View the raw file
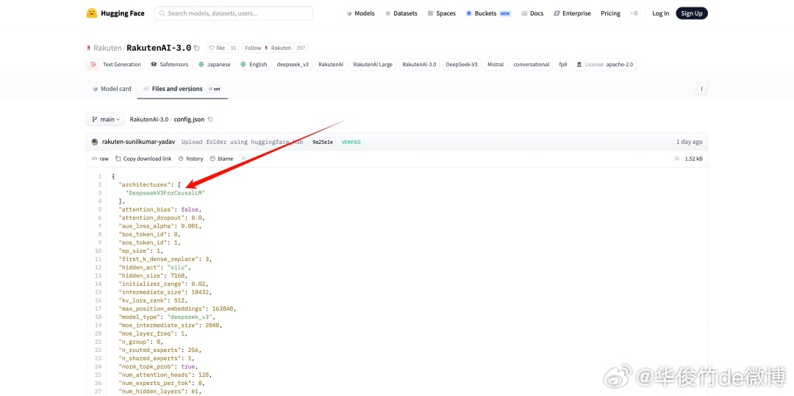The height and width of the screenshot is (396, 794). [x=100, y=159]
